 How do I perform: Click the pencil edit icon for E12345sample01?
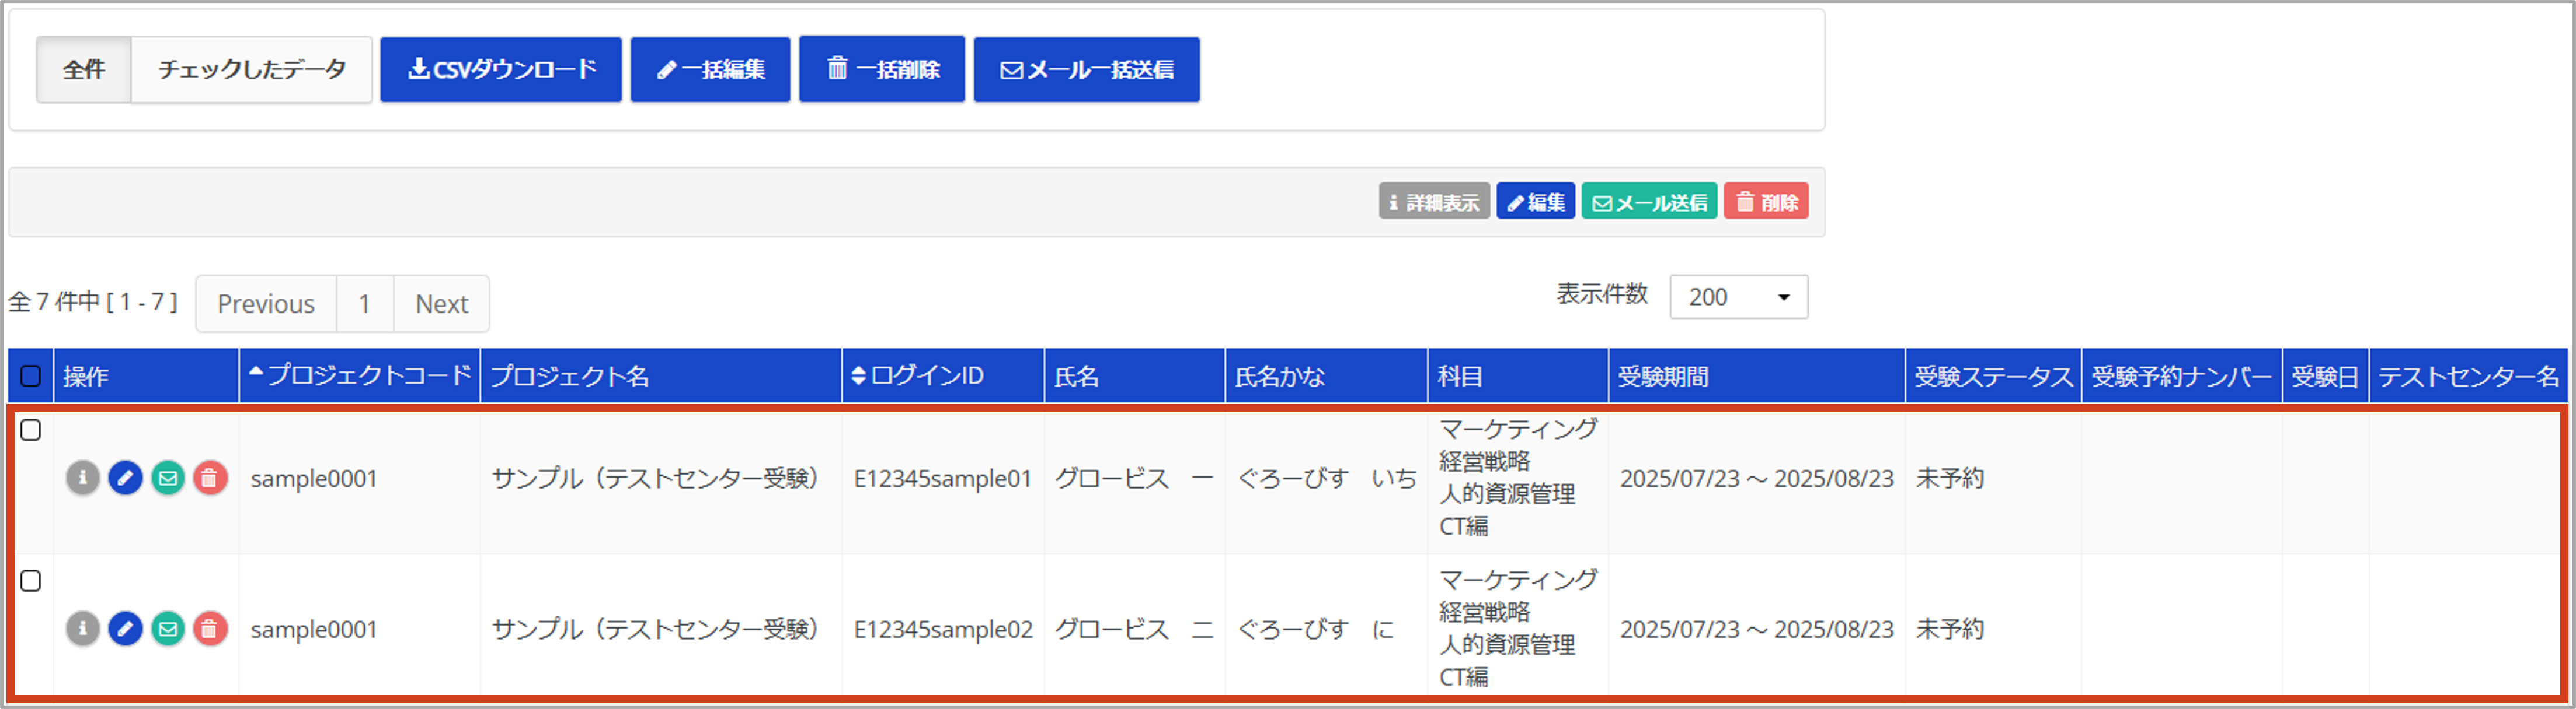125,478
